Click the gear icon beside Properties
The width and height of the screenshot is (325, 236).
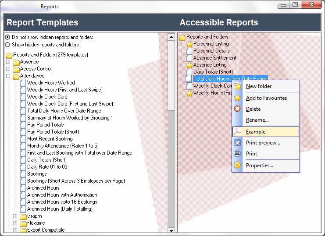[x=237, y=166]
